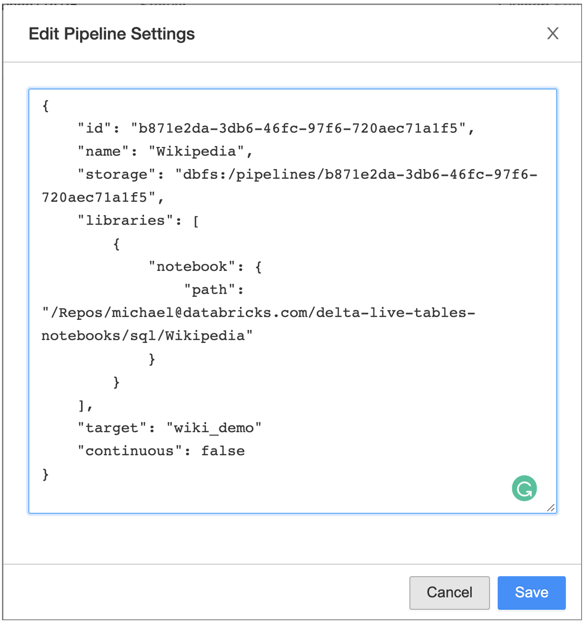Click the green Grammarly icon
584x623 pixels.
click(524, 488)
